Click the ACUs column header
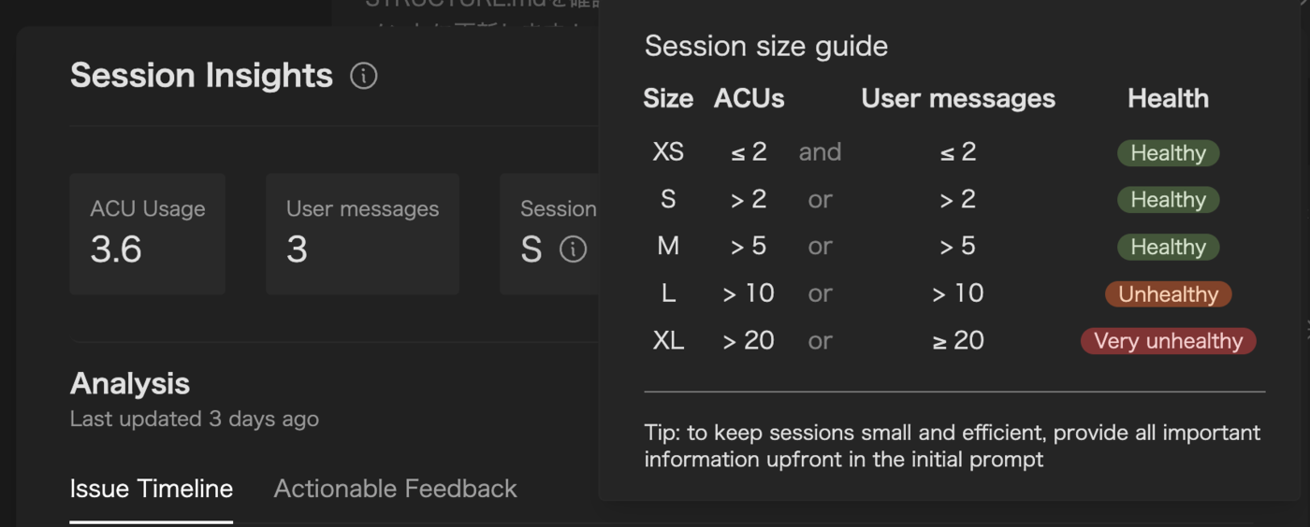 [749, 98]
